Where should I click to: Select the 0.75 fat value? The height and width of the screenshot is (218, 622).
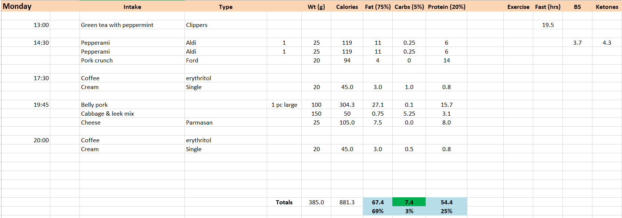click(378, 113)
